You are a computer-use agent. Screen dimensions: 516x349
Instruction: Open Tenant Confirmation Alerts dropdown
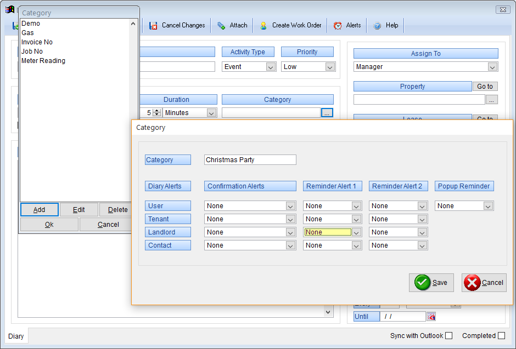[x=290, y=219]
